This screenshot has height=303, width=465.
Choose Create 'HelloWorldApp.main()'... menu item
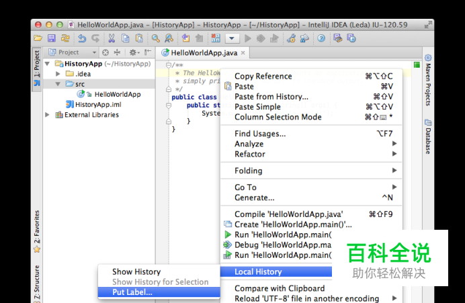pyautogui.click(x=311, y=224)
